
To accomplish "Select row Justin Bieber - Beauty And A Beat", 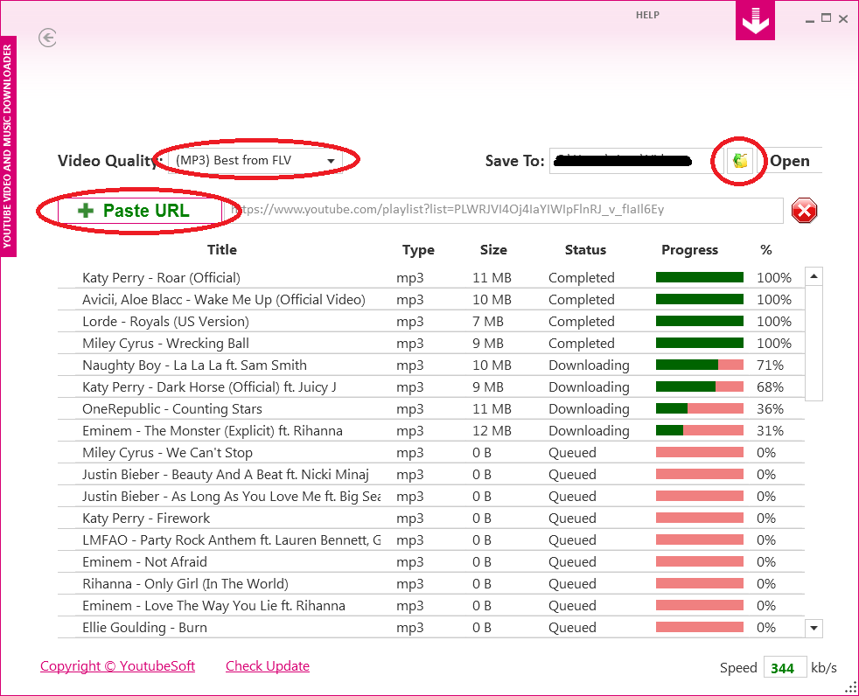I will click(x=430, y=475).
